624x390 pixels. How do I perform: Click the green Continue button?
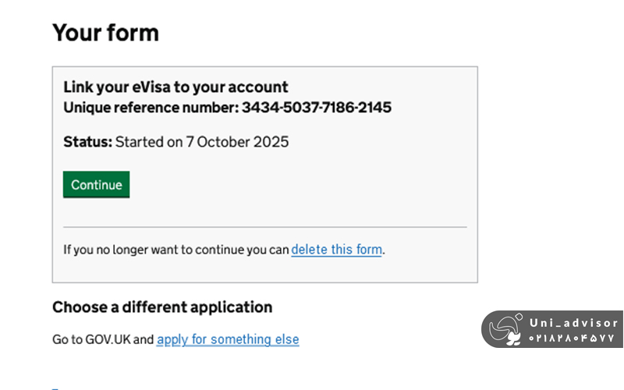[96, 185]
